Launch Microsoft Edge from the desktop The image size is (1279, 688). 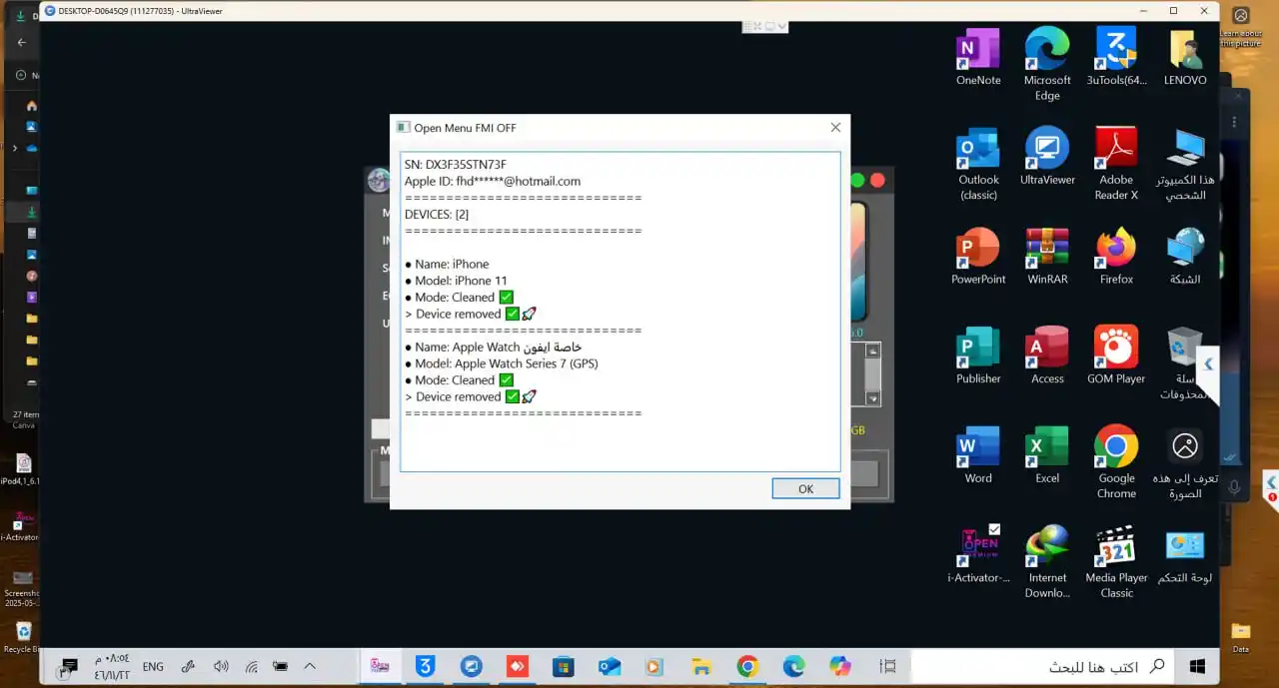[x=1047, y=64]
